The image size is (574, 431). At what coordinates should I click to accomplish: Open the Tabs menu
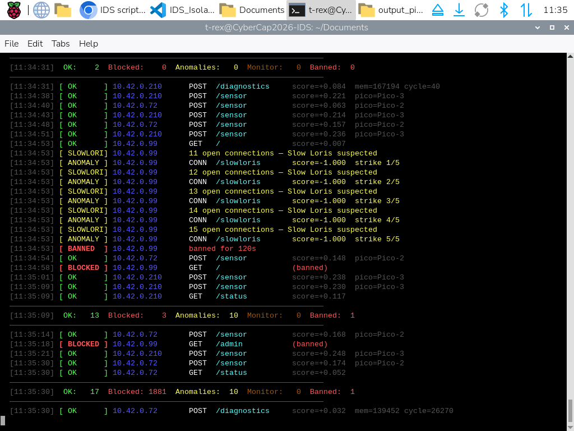pyautogui.click(x=61, y=44)
